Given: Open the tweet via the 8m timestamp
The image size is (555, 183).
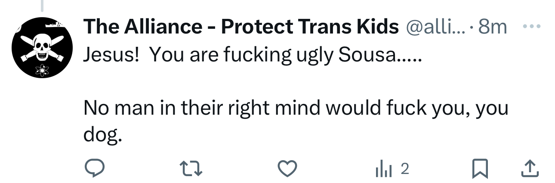Looking at the screenshot, I should coord(492,27).
